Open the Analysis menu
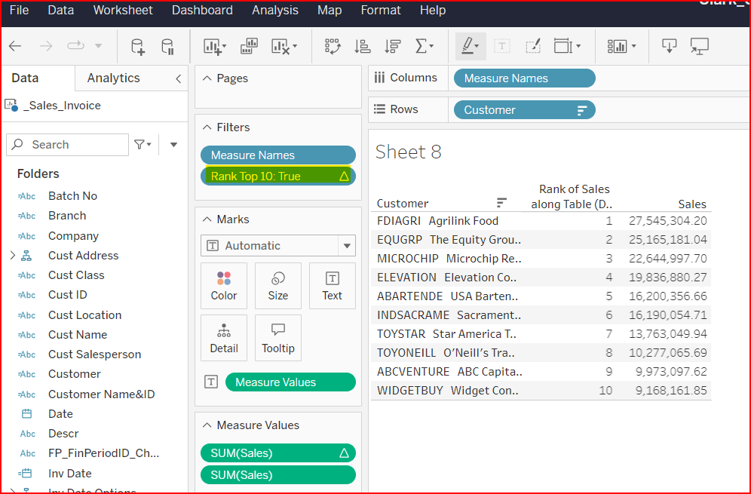 [x=274, y=11]
